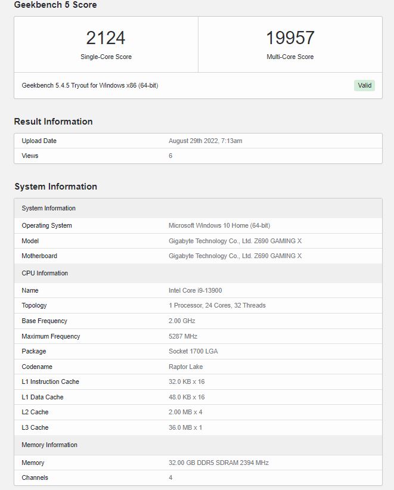Viewport: 394px width, 490px height.
Task: Select the 48.0 KB x 16 value
Action: [x=187, y=397]
